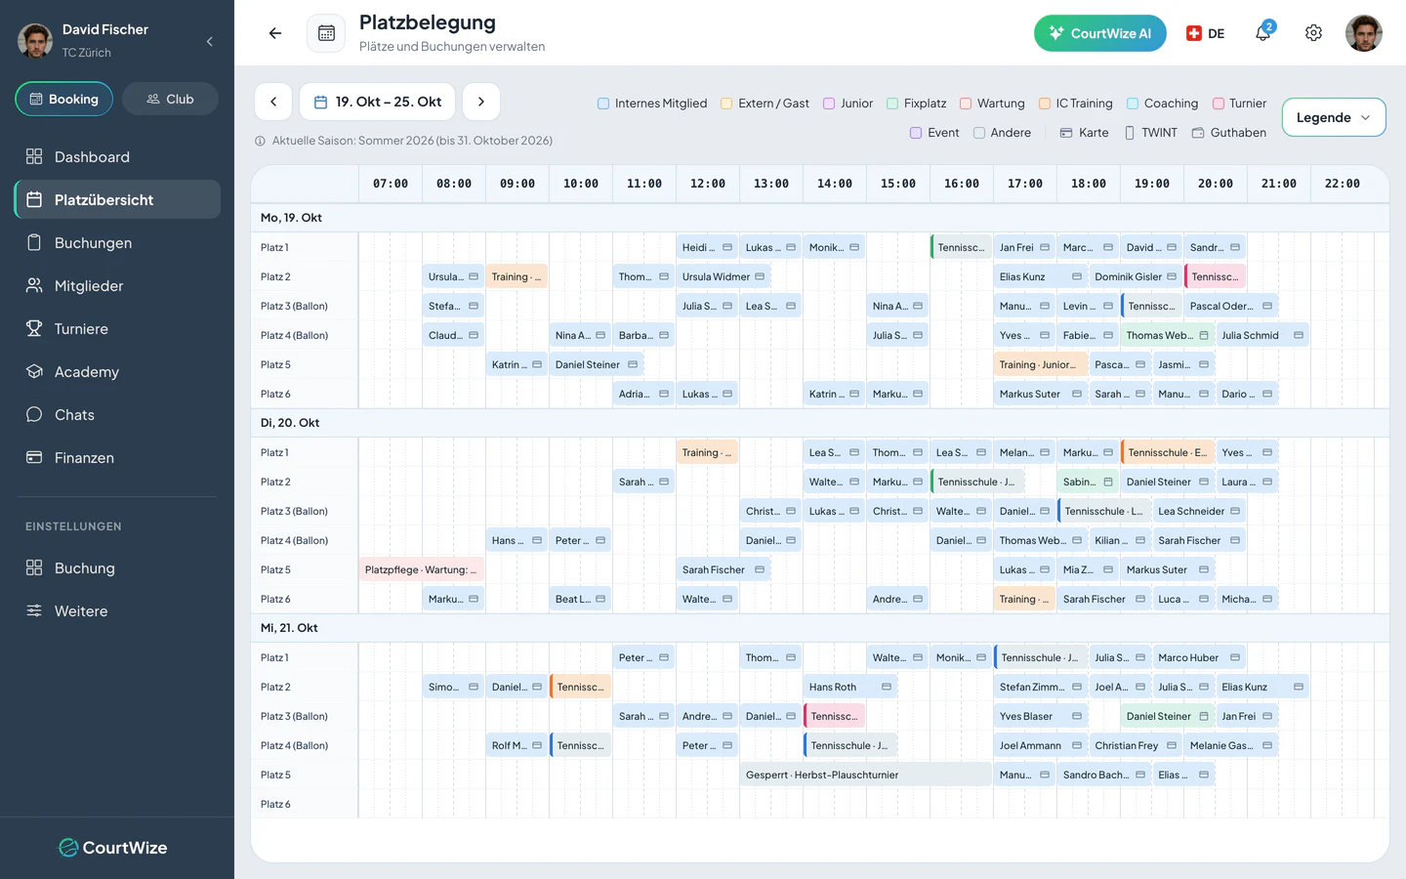Open the Gesperrt Herbst-Plauschturnier block
Screen dimensions: 1406x879
pos(866,774)
